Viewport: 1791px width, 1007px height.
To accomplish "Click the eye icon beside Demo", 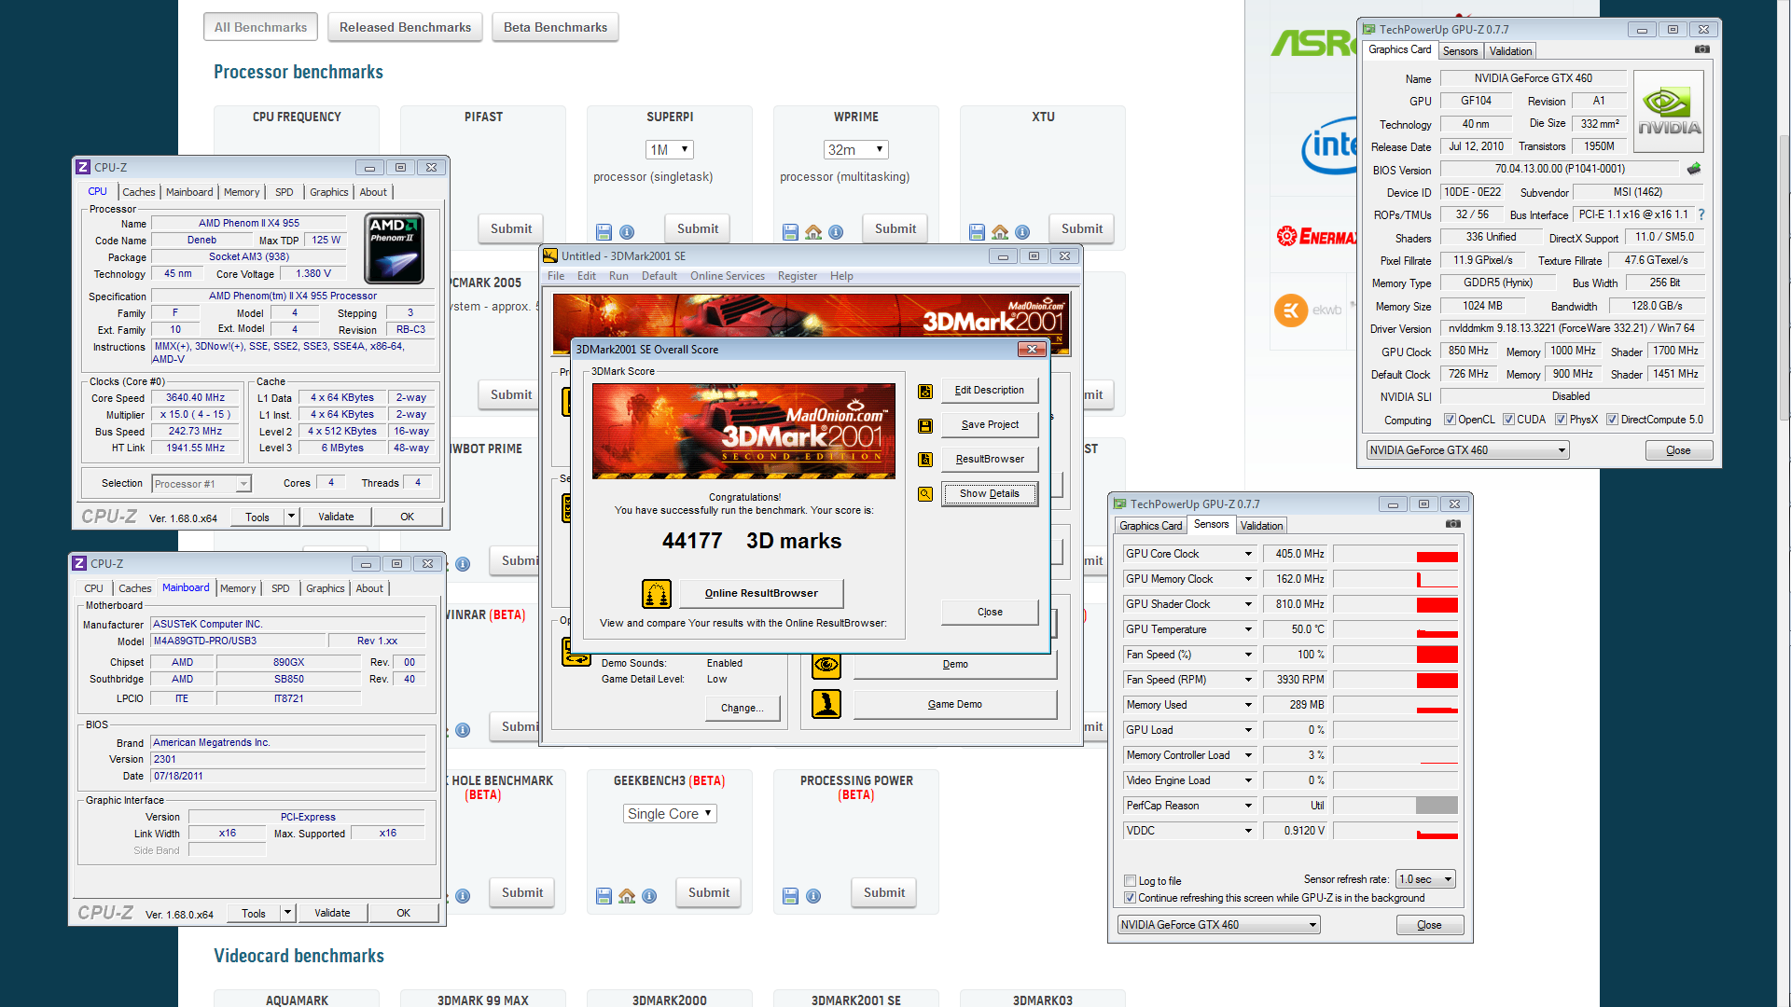I will tap(826, 665).
